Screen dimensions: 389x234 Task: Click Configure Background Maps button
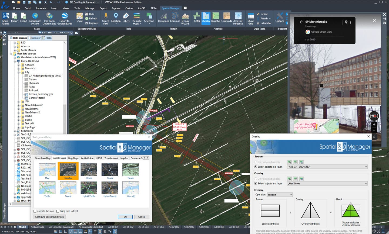tap(49, 217)
